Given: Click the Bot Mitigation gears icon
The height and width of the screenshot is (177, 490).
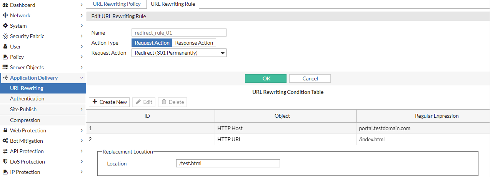Looking at the screenshot, I should [x=5, y=141].
